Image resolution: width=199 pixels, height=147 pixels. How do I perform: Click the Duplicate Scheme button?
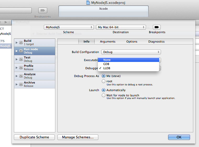pyautogui.click(x=34, y=137)
